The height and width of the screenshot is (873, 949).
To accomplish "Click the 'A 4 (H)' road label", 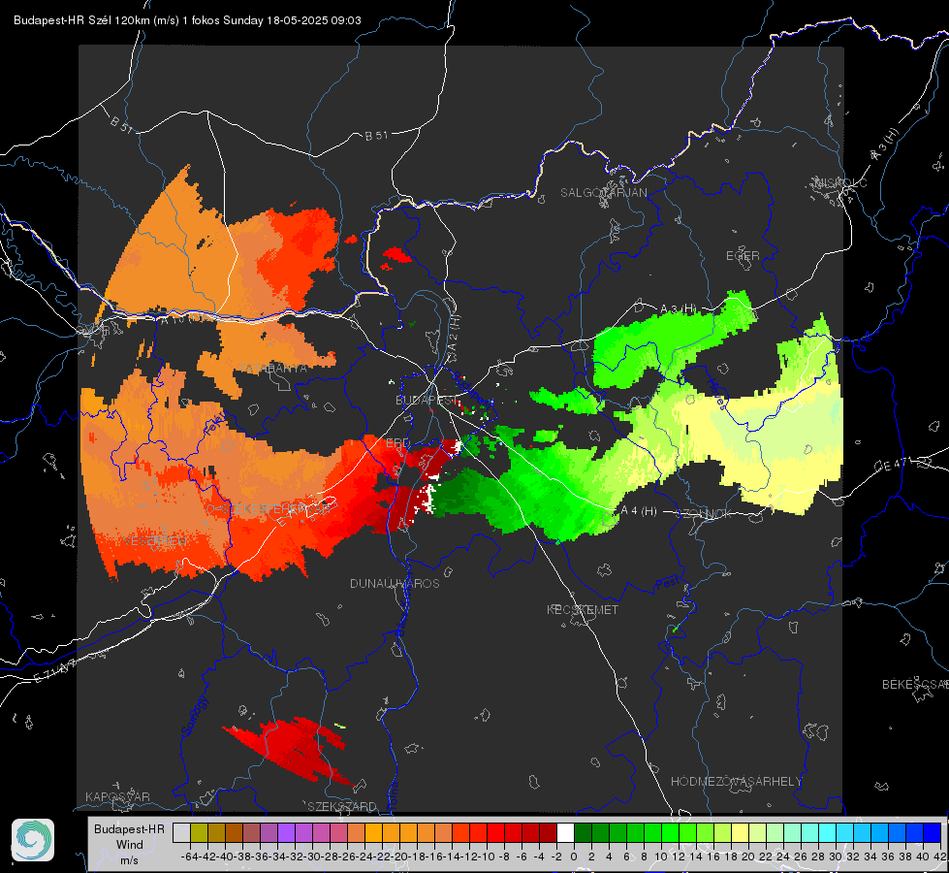I will click(639, 511).
